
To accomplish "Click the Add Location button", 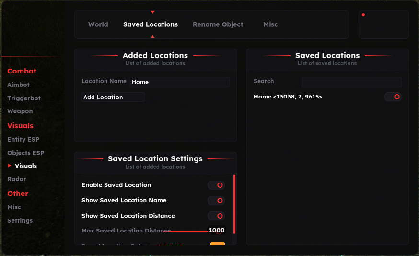I will pos(113,98).
